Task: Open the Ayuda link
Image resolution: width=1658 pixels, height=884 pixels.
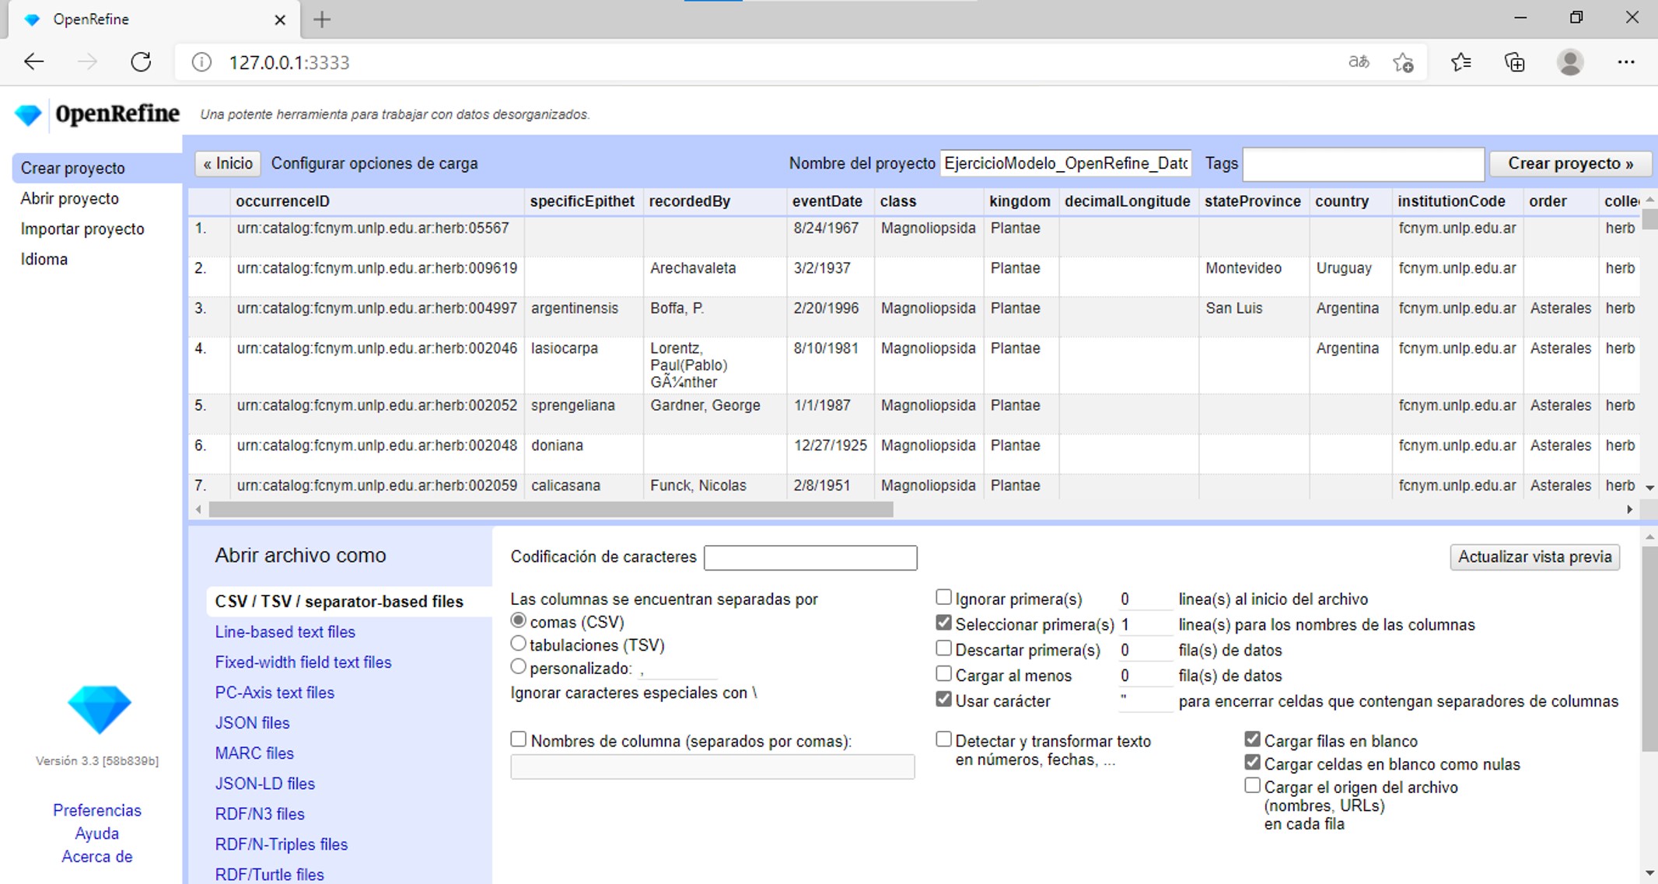Action: coord(97,833)
